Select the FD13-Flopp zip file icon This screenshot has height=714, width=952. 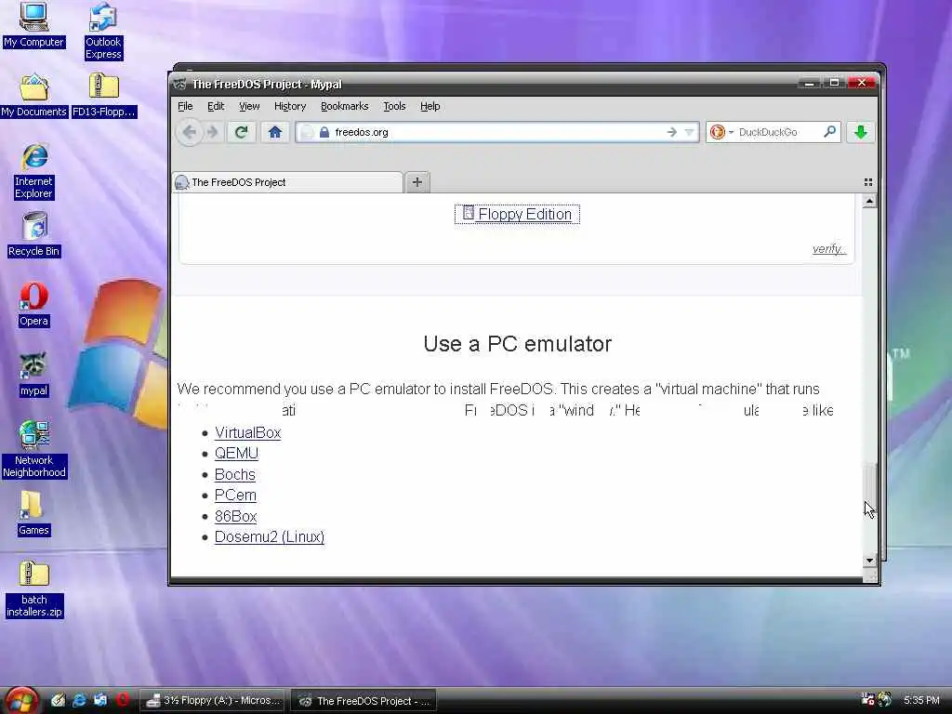coord(104,96)
